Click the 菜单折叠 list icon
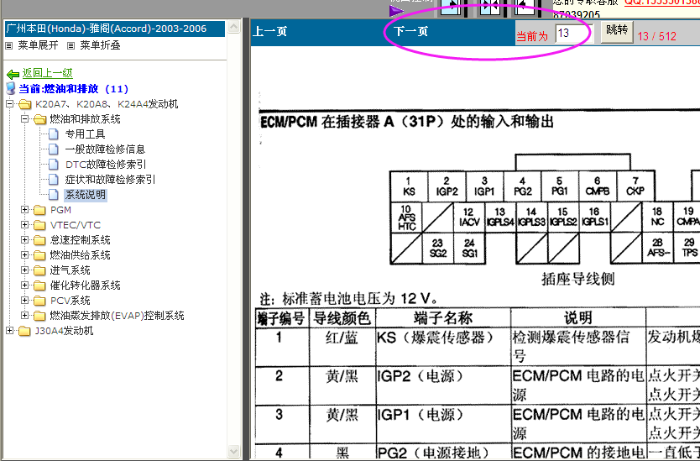The image size is (700, 461). [x=71, y=45]
